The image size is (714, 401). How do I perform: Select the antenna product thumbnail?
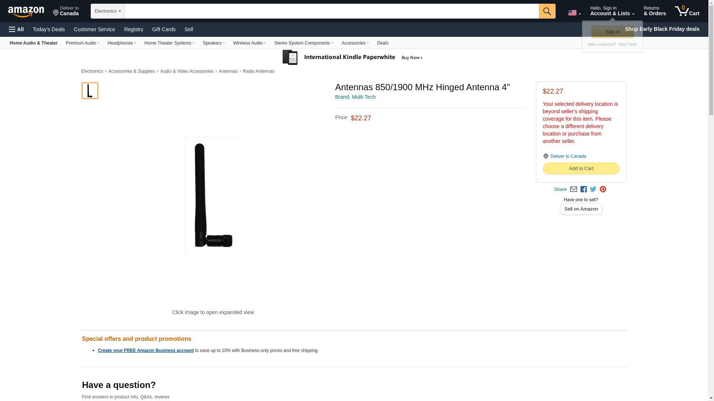coord(90,91)
